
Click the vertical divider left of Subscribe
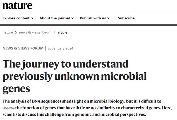pos(114,18)
